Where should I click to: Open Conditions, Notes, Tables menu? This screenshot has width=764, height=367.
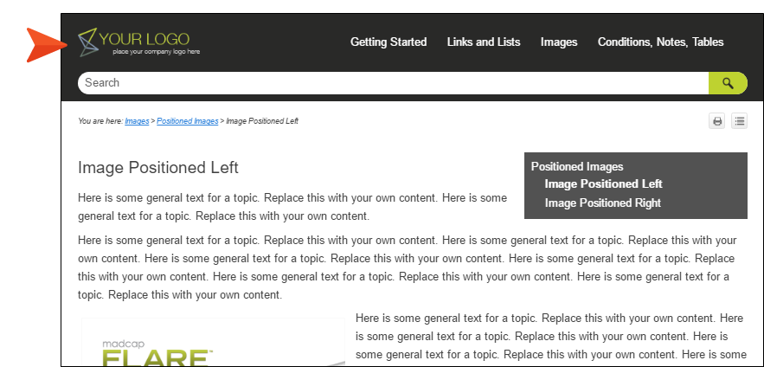(x=660, y=42)
